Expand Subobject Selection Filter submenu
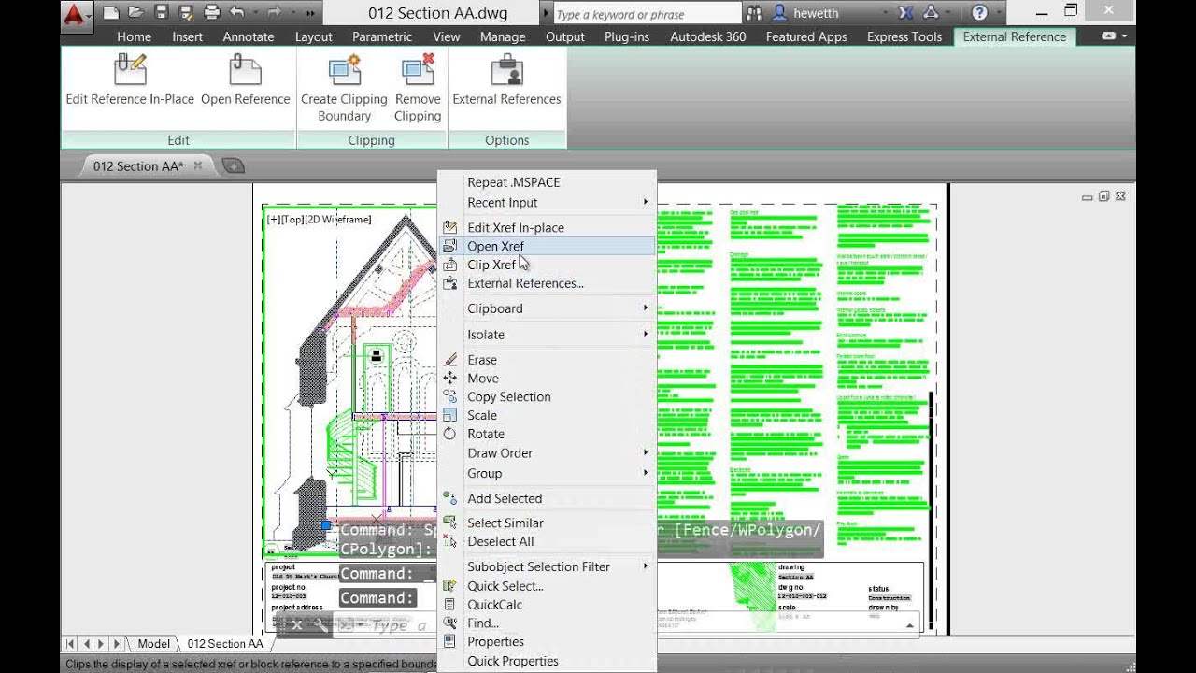The height and width of the screenshot is (673, 1196). pyautogui.click(x=548, y=567)
